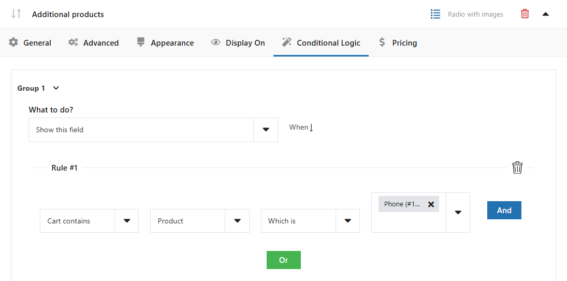Delete Rule #1 with the trash icon
The width and height of the screenshot is (567, 281).
[x=517, y=167]
